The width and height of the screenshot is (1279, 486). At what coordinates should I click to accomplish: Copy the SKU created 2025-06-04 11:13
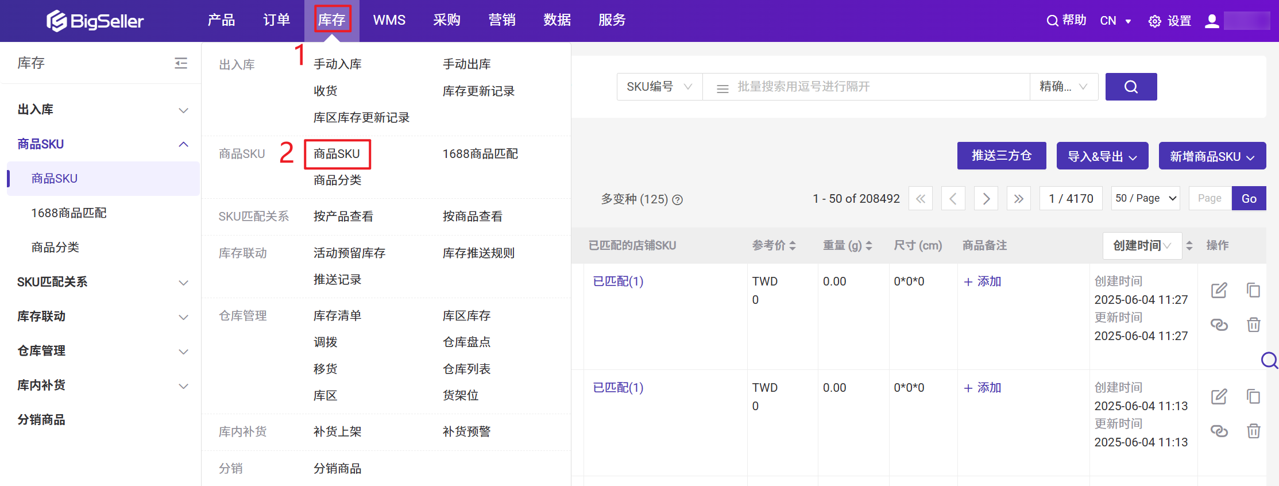coord(1253,397)
